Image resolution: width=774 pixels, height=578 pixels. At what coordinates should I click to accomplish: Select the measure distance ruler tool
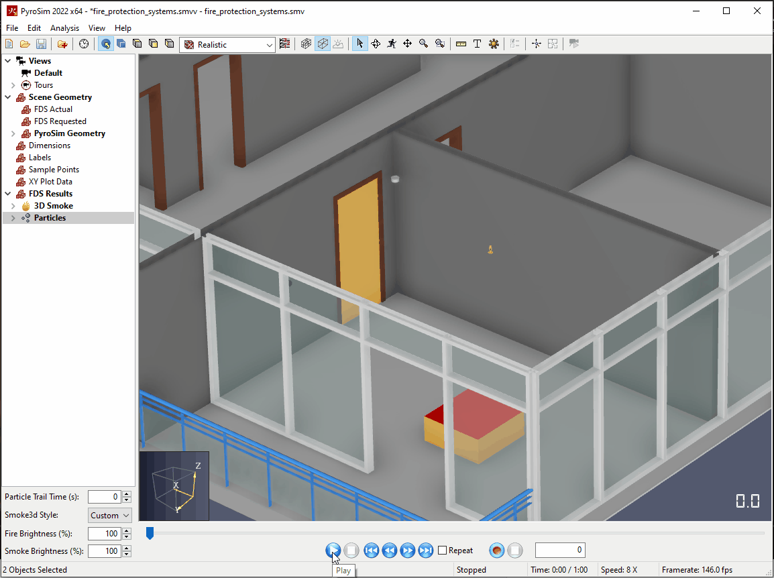pos(461,44)
